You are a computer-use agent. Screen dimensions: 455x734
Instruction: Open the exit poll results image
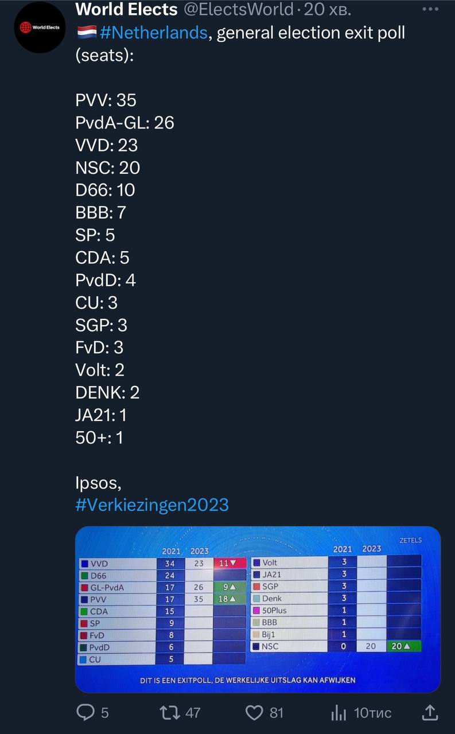click(258, 609)
